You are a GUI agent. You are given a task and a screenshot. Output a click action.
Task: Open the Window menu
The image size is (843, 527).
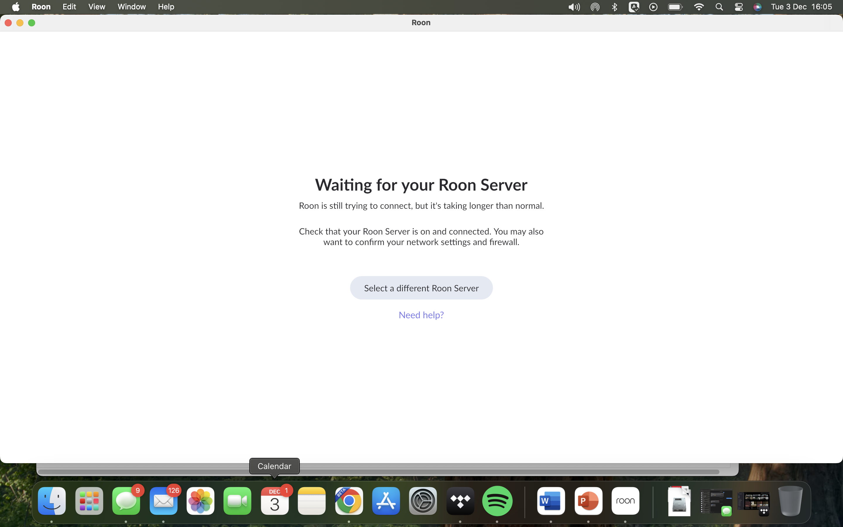[x=131, y=7]
